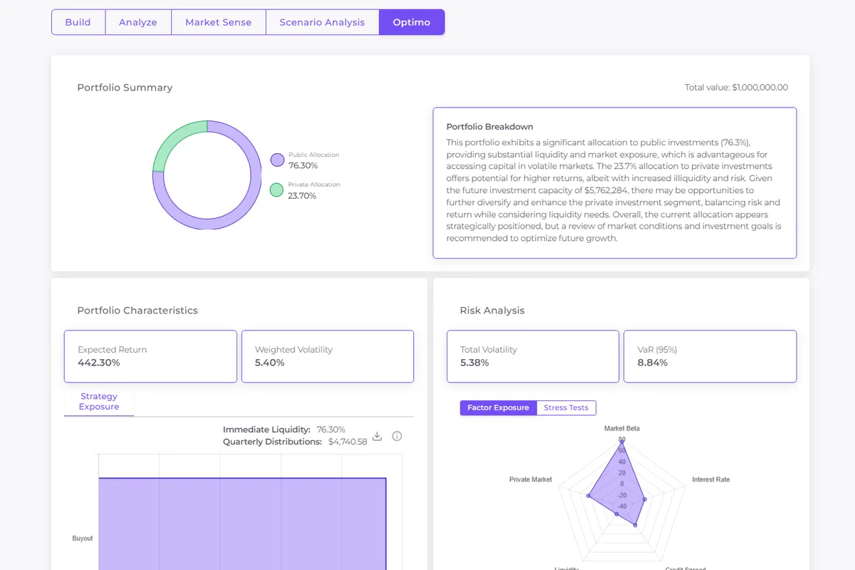
Task: Click the download icon beside Immediate Liquidity
Action: click(x=378, y=436)
